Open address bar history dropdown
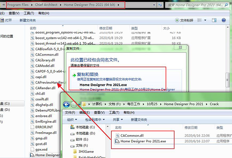This screenshot has width=232, height=158. coord(154,5)
